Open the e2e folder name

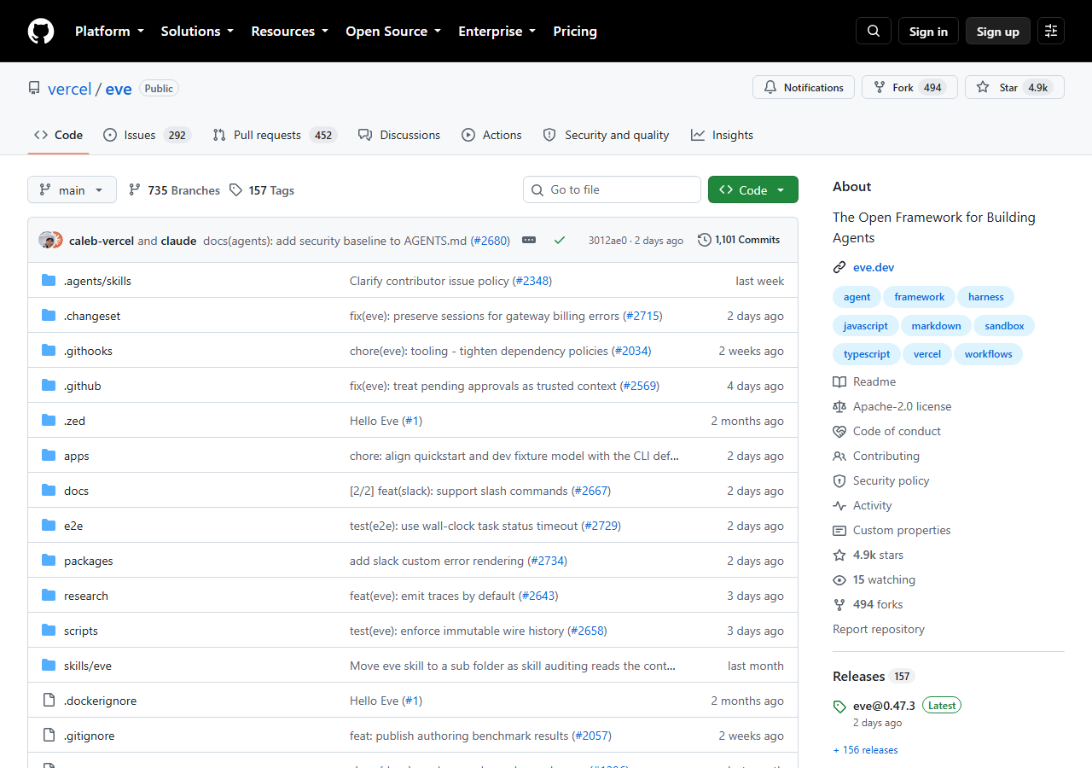point(73,526)
